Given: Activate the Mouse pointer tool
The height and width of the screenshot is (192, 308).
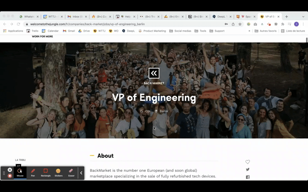Looking at the screenshot, I should [20, 172].
